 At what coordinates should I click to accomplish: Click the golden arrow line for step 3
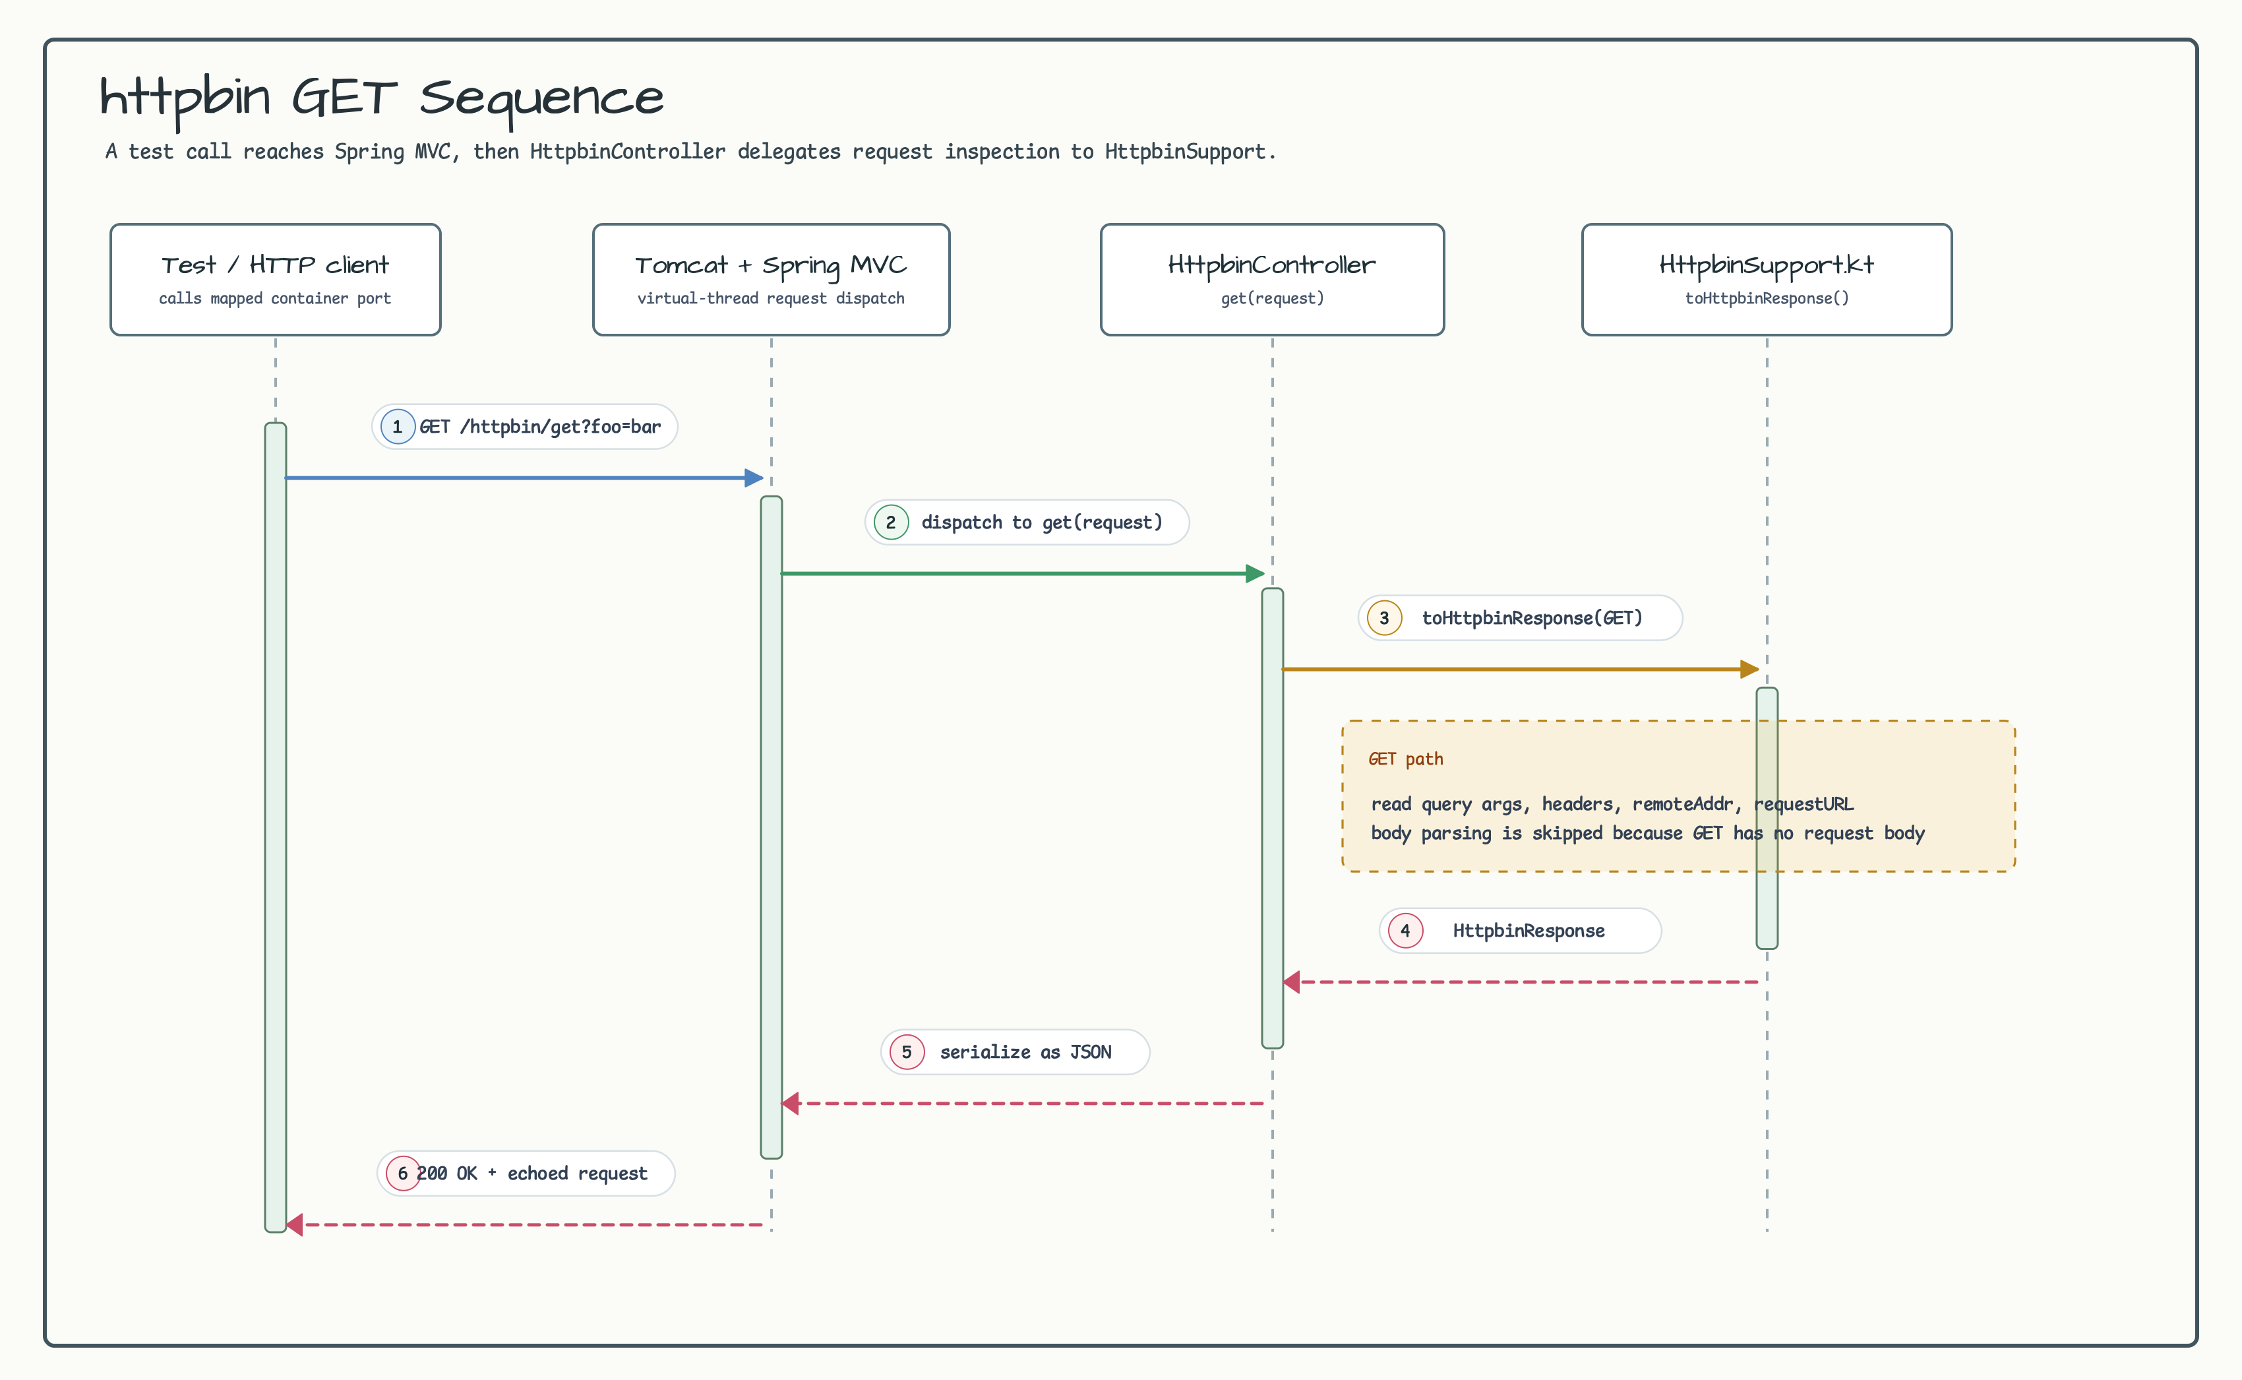1521,669
